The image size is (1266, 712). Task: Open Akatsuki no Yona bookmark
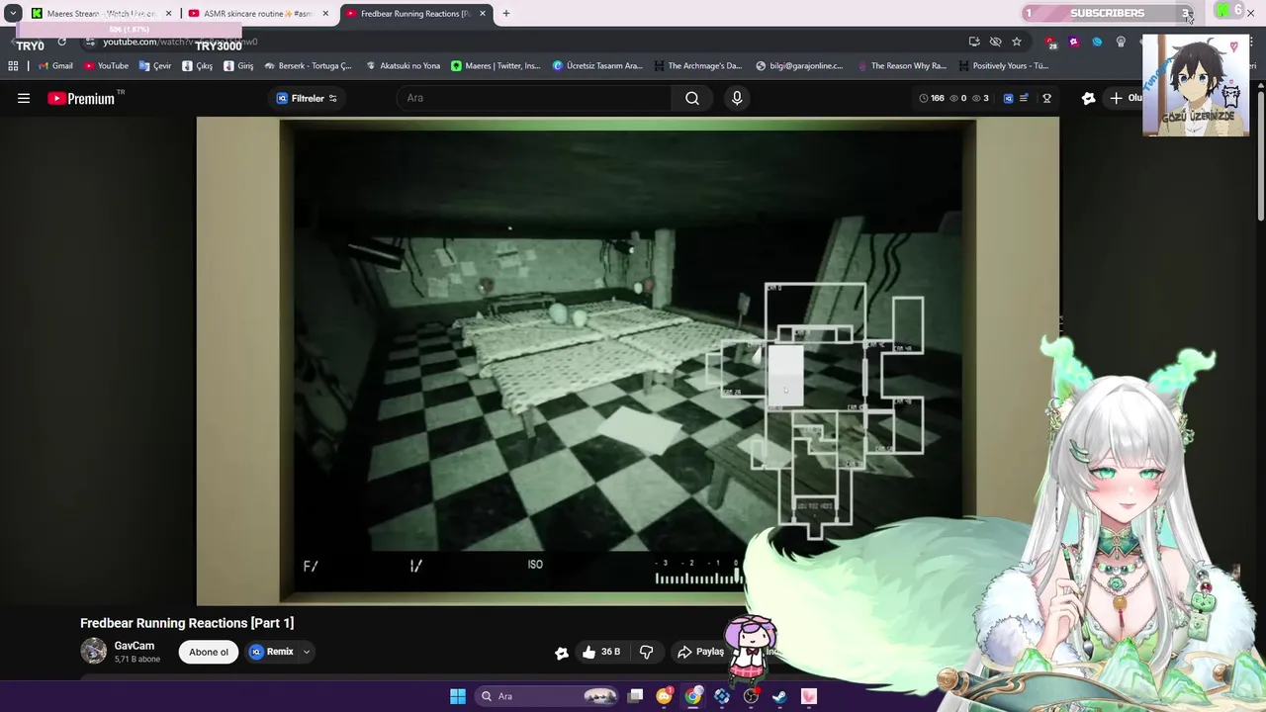pyautogui.click(x=403, y=66)
